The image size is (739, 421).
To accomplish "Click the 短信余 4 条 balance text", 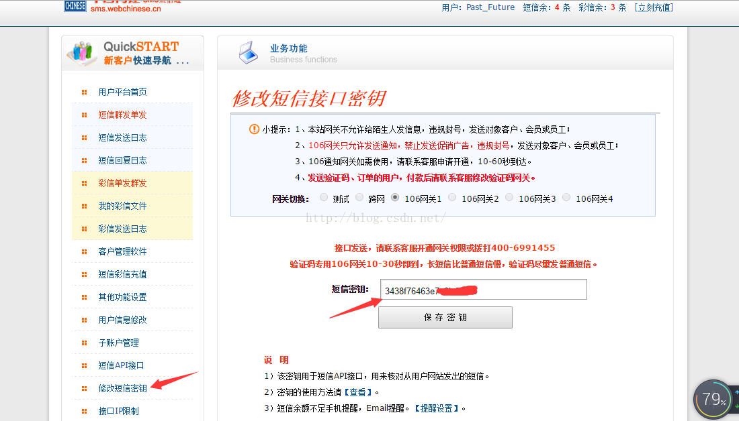I will 547,7.
